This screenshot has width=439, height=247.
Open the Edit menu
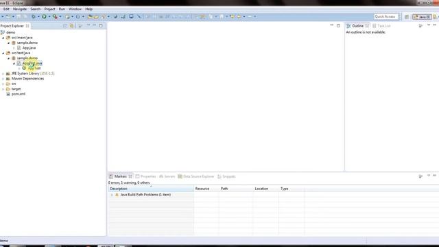pyautogui.click(x=6, y=9)
